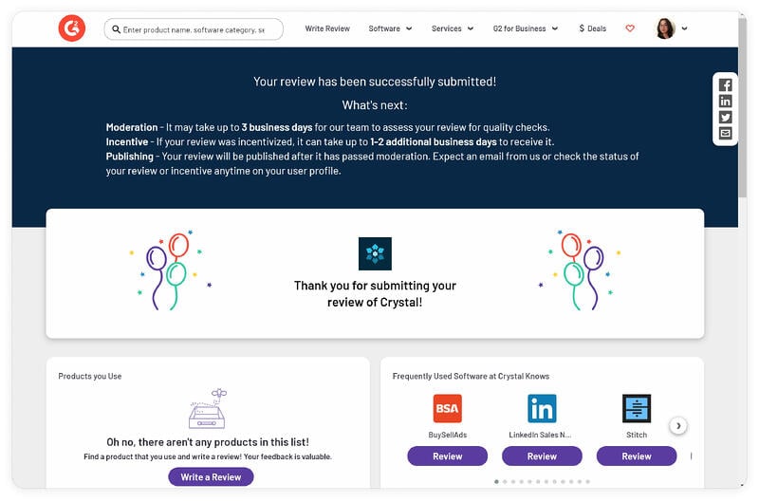Open the LinkedIn Sales Navigator icon
Screen dimensions: 759x502
(542, 409)
